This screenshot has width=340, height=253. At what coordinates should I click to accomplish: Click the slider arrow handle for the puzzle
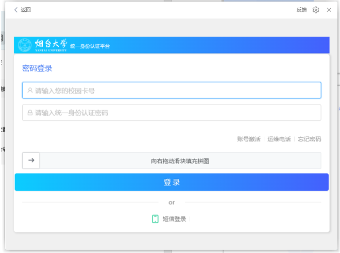tap(31, 160)
